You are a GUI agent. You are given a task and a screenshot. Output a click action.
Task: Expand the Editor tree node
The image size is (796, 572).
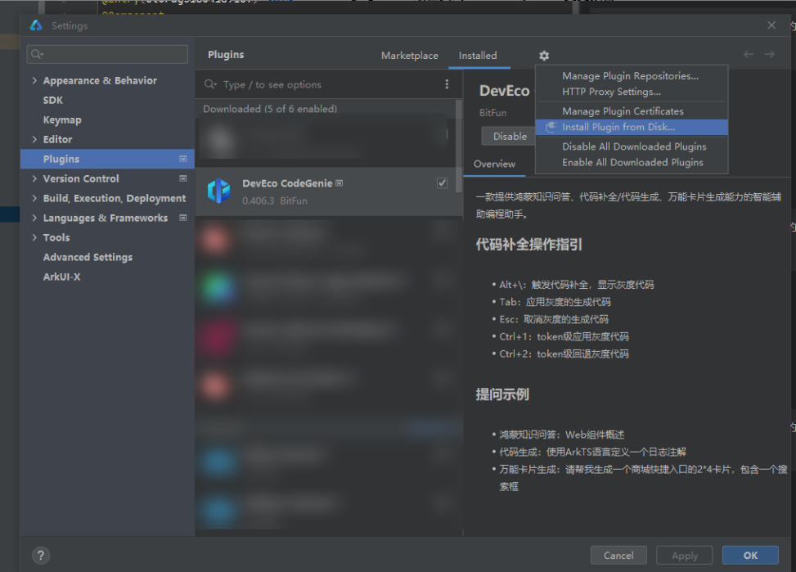(34, 139)
